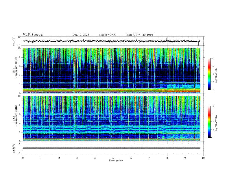Click the "-7" value on ch.2 colorbar
229x177 pixels.
(x=213, y=138)
